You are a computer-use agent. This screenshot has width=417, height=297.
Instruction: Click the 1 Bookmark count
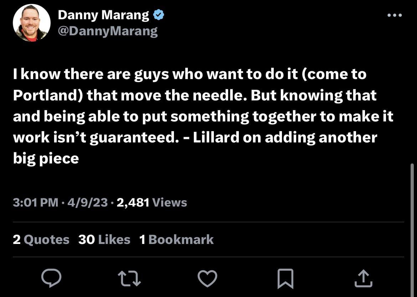coord(176,240)
